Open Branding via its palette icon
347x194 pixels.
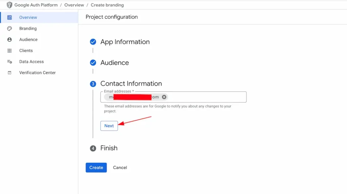(x=9, y=29)
